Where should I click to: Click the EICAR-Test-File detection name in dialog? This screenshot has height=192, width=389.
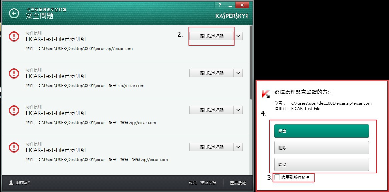[306, 109]
